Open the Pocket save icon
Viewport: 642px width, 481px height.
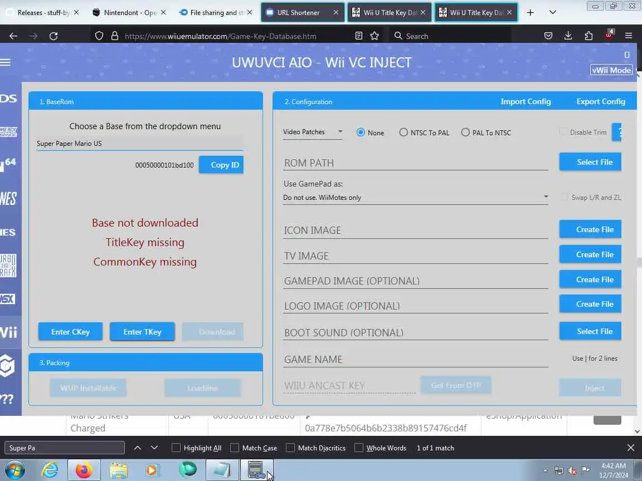pos(548,36)
